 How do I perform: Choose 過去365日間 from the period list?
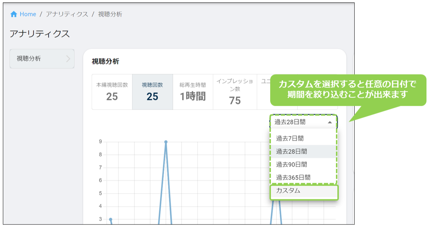pyautogui.click(x=303, y=177)
